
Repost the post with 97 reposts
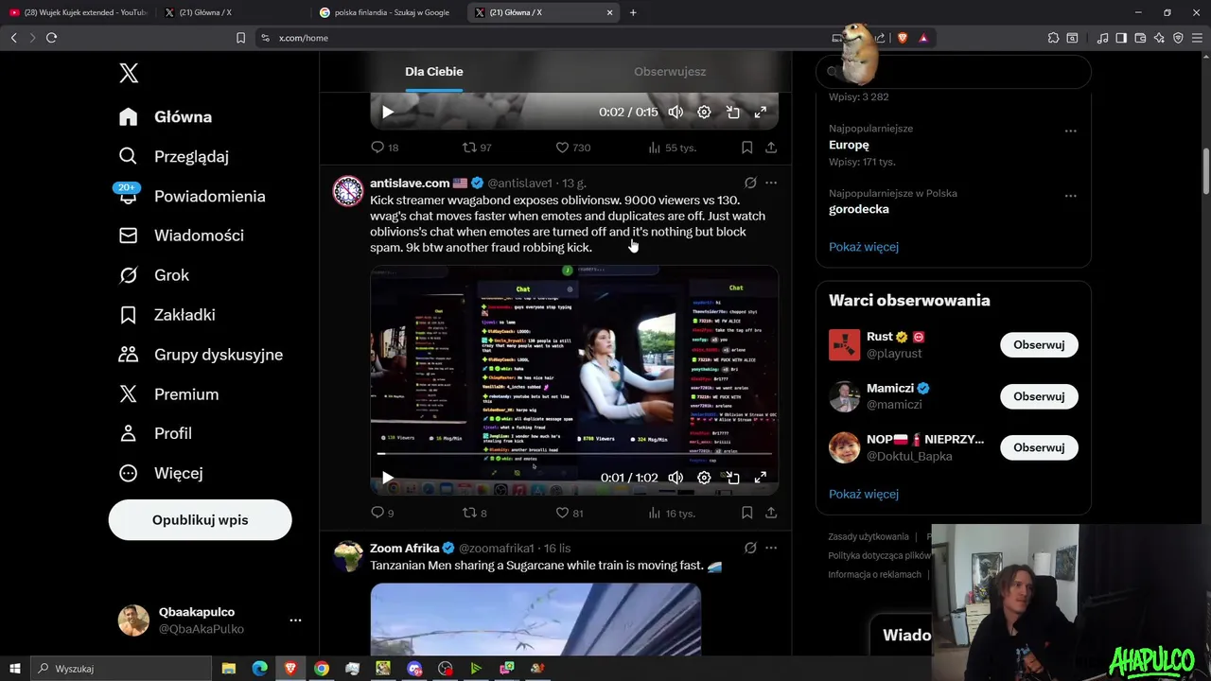(476, 148)
